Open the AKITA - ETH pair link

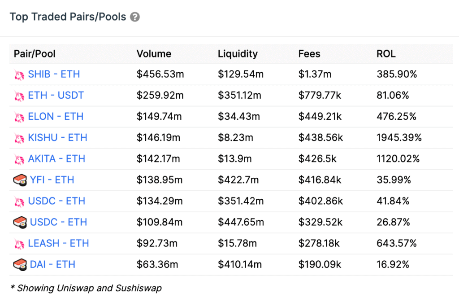[x=56, y=159]
